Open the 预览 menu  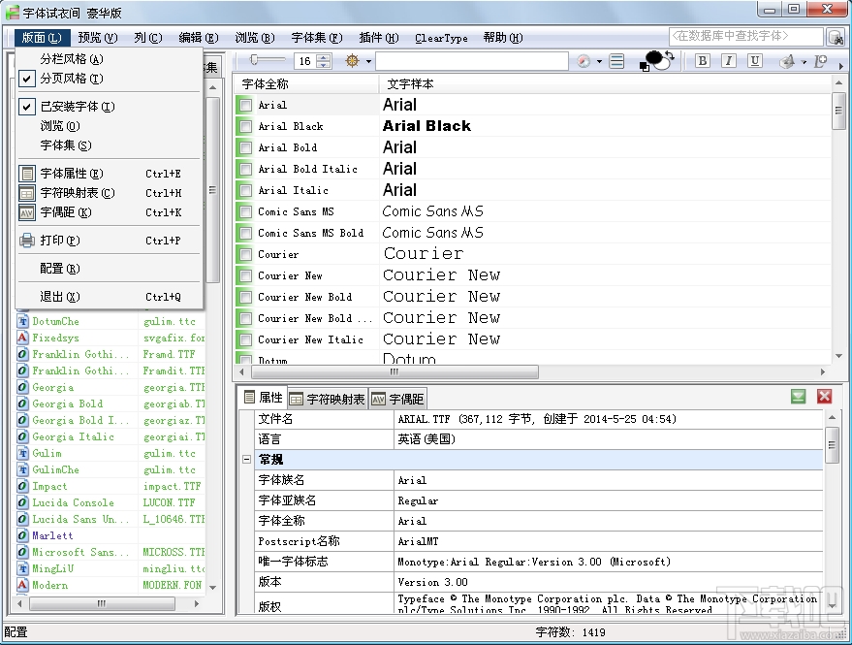point(98,38)
